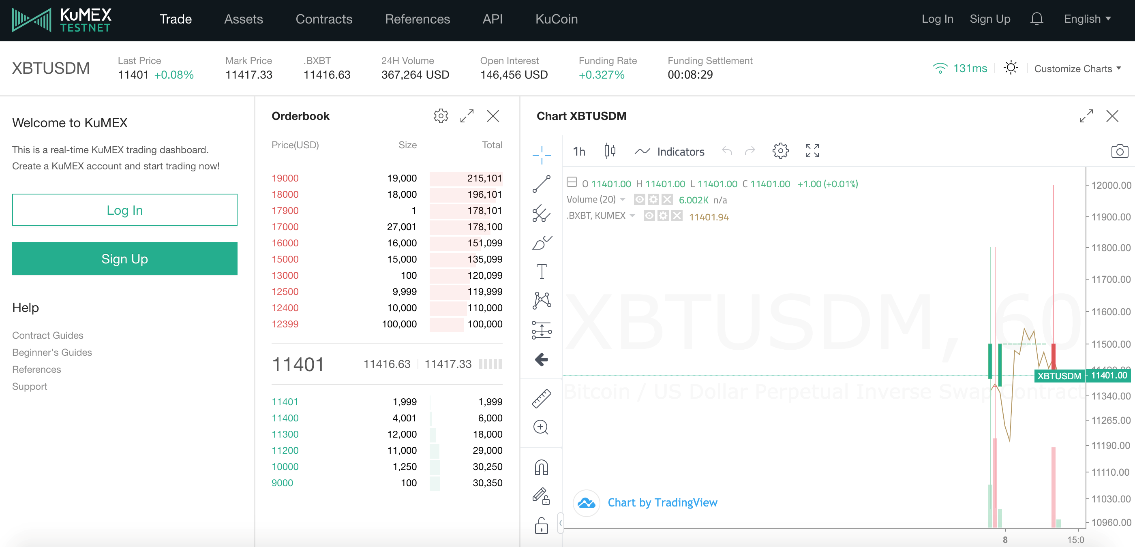Take a chart snapshot with camera icon
Viewport: 1135px width, 547px height.
coord(1119,152)
